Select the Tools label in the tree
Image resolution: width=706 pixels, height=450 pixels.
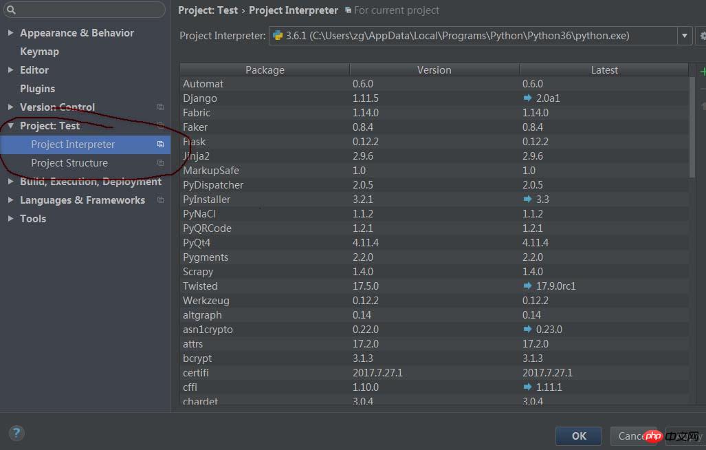pyautogui.click(x=33, y=219)
